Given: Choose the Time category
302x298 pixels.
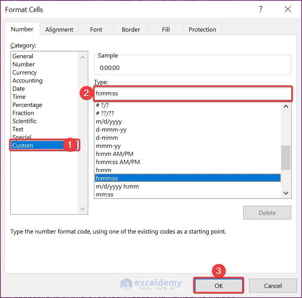Looking at the screenshot, I should 19,97.
